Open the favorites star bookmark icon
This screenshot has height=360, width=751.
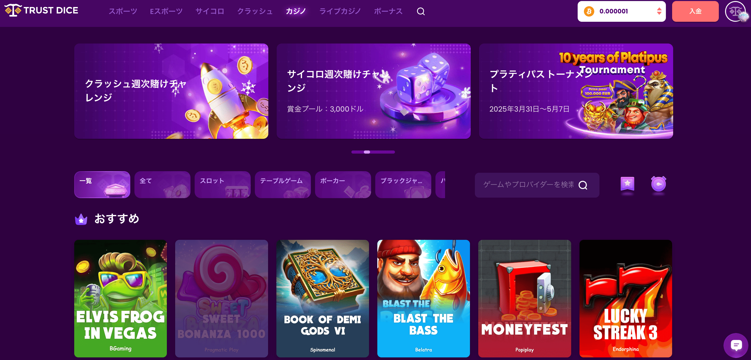(627, 184)
